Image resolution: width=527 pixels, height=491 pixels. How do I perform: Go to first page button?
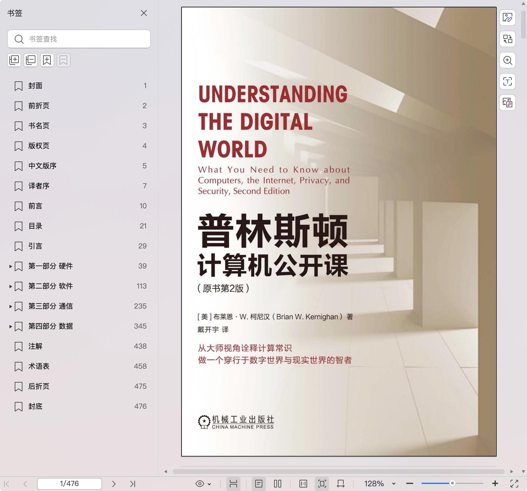coord(7,484)
